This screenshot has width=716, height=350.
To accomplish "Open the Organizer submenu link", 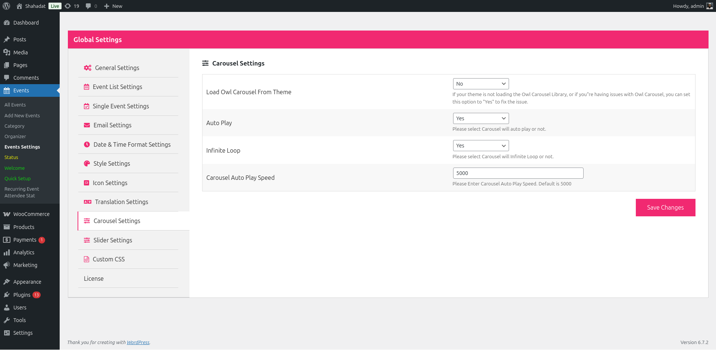I will tap(15, 137).
